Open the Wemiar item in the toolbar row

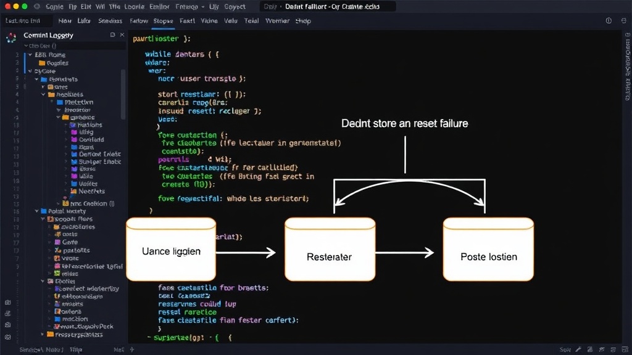tap(277, 20)
